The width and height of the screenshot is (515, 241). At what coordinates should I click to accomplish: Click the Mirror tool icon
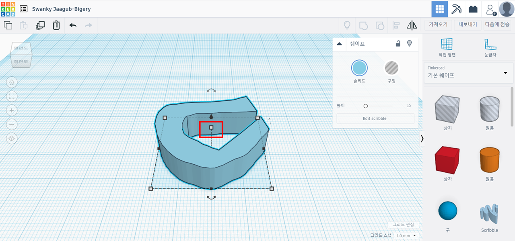pos(412,25)
